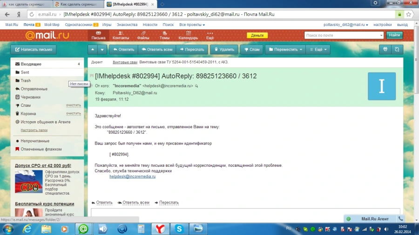Open the Контакты section icon
This screenshot has height=235, width=419.
tap(121, 35)
